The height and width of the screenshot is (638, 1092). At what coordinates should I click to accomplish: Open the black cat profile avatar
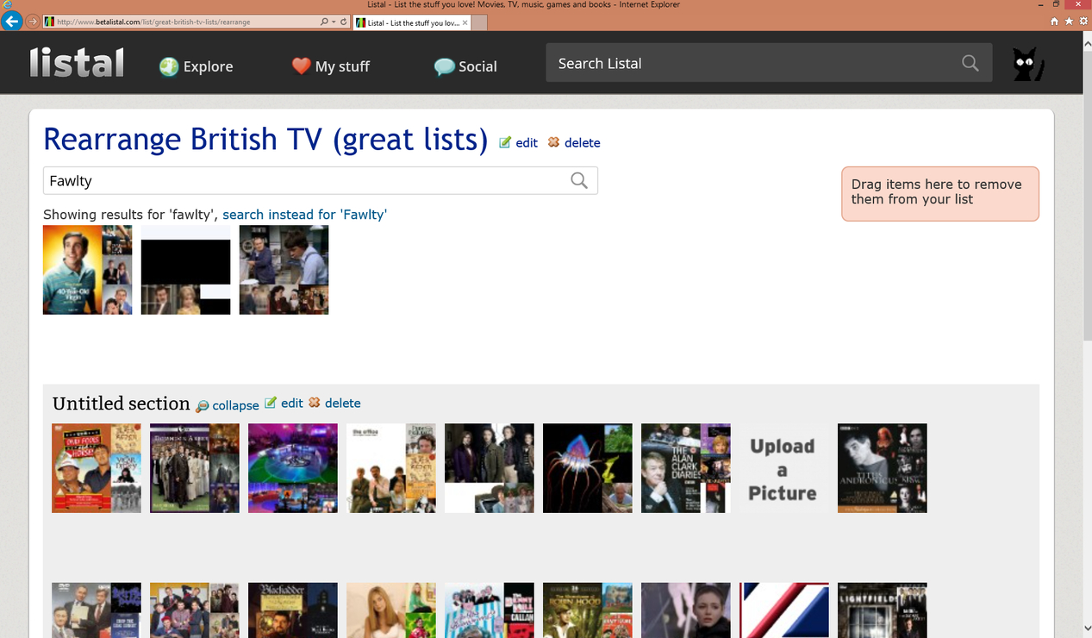pyautogui.click(x=1027, y=65)
